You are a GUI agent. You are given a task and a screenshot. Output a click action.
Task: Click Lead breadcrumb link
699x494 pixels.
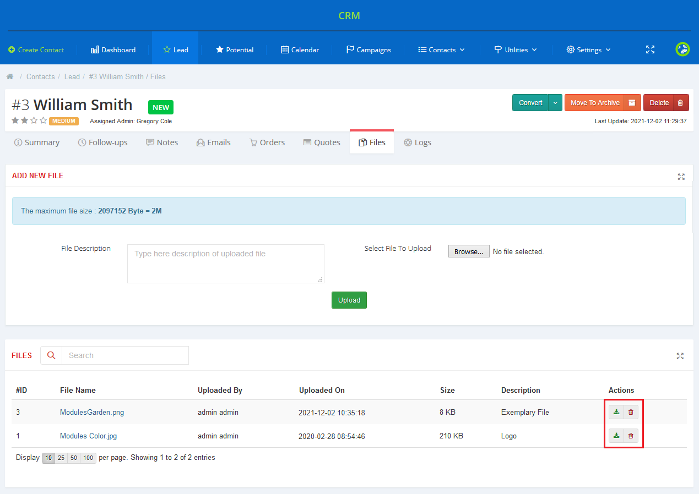click(x=72, y=77)
